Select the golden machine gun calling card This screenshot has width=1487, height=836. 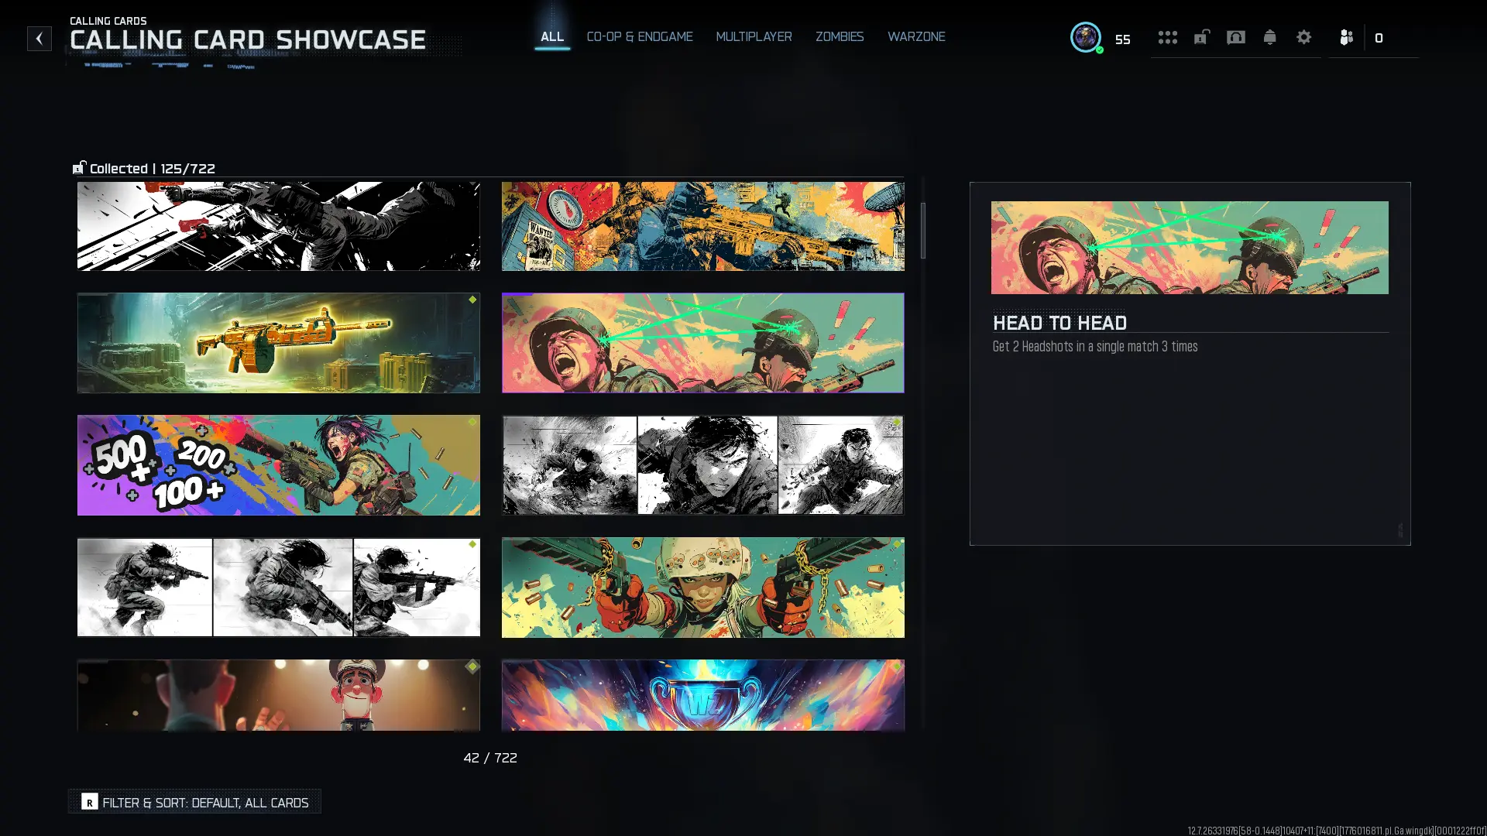pos(278,342)
